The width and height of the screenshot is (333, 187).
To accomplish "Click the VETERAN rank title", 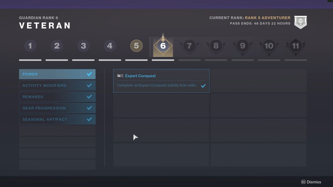I will point(45,25).
